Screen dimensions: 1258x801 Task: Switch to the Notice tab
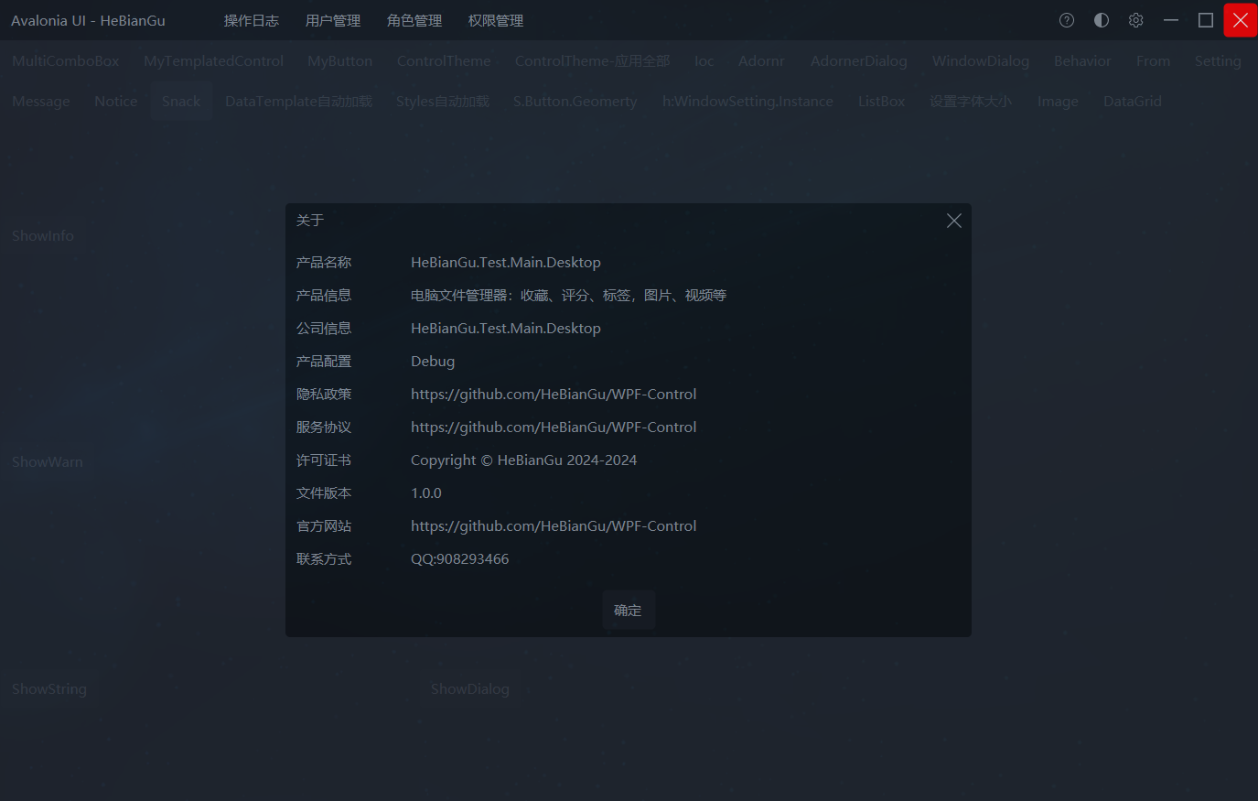click(116, 102)
